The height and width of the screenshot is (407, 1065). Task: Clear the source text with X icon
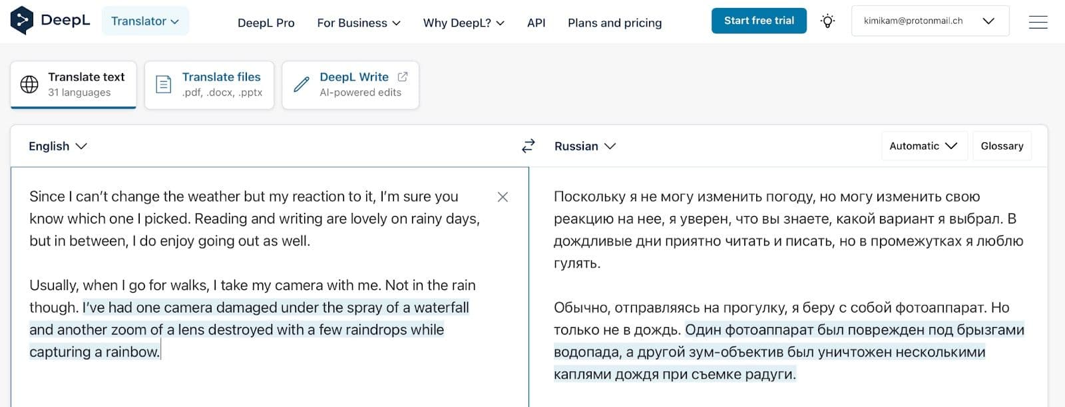pyautogui.click(x=503, y=197)
